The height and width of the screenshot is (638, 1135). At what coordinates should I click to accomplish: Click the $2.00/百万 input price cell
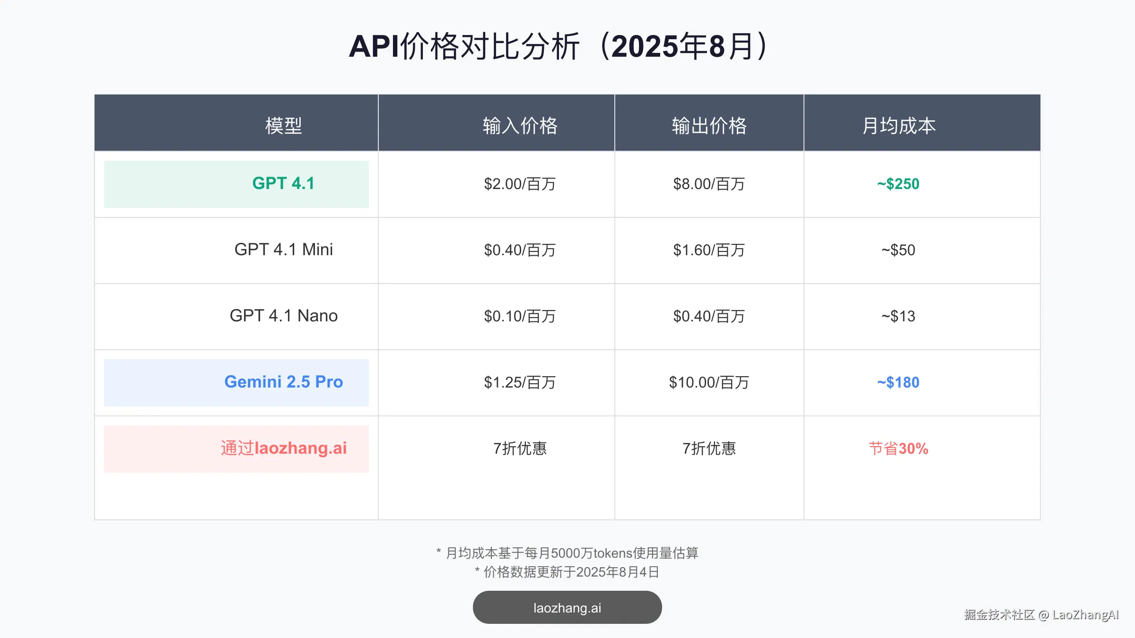click(519, 184)
